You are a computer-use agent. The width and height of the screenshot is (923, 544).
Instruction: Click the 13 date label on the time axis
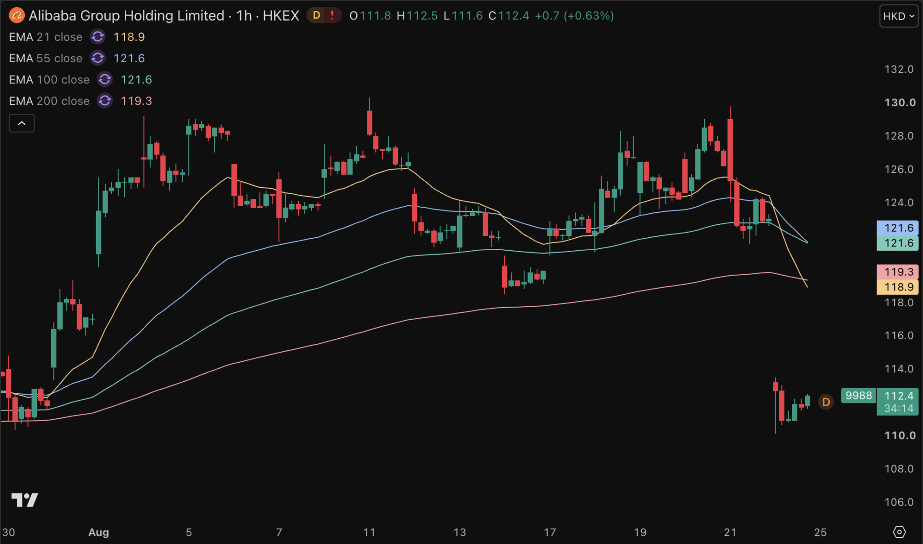460,532
